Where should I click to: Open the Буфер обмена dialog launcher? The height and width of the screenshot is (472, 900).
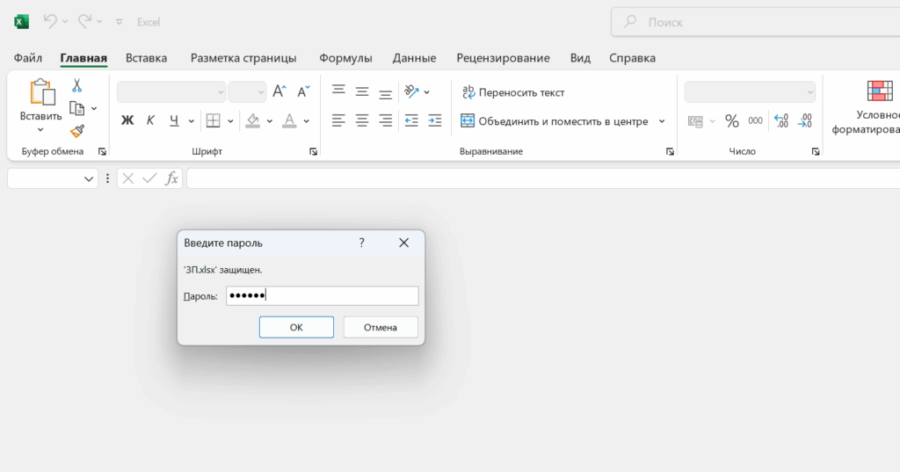click(x=102, y=151)
